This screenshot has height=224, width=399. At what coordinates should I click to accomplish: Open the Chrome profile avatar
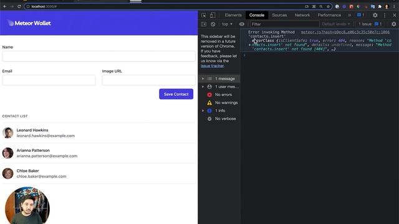point(387,6)
